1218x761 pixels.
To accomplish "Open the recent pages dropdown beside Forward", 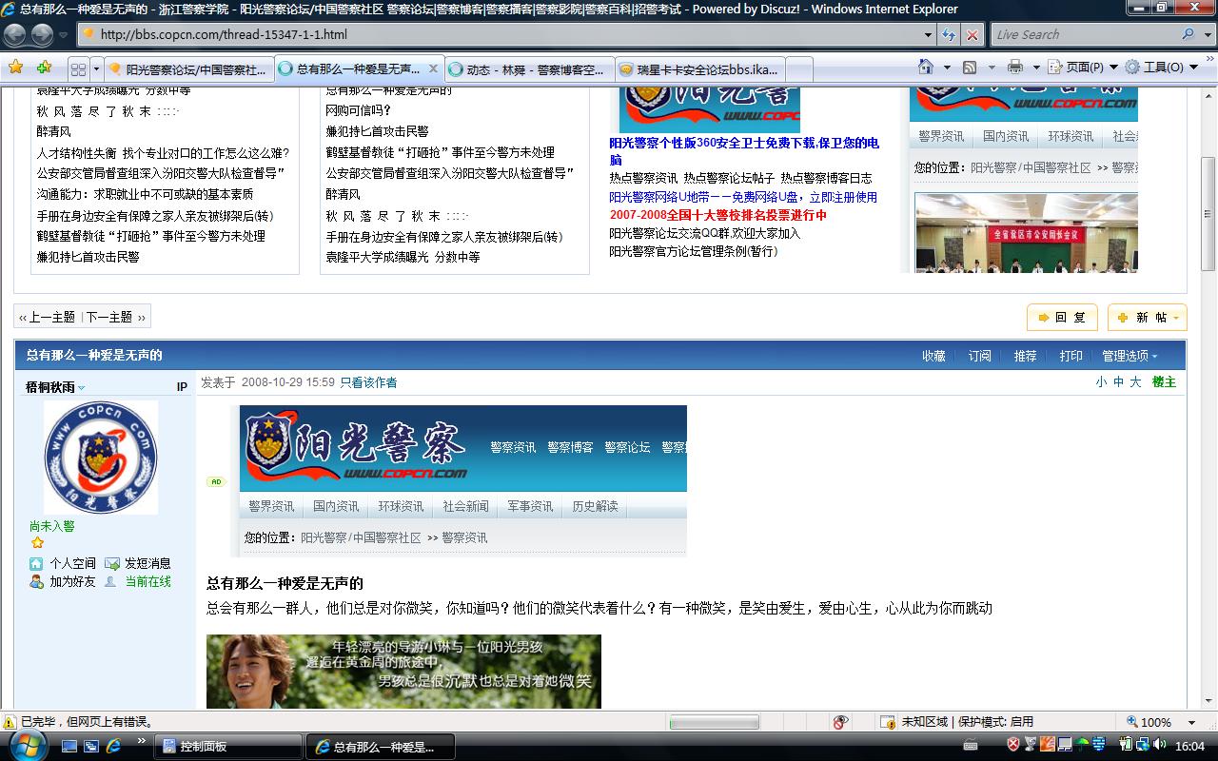I will 64,35.
